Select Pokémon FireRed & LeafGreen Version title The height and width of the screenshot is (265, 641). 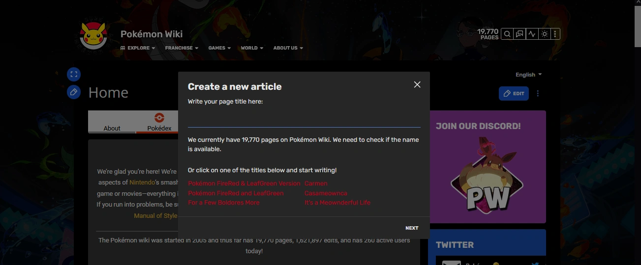[x=244, y=184]
